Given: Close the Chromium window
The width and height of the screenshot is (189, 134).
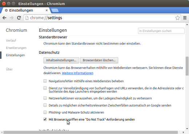Looking at the screenshot, I should pos(4,4).
